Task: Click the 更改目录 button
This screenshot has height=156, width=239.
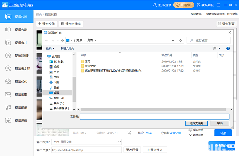Action: pos(132,150)
